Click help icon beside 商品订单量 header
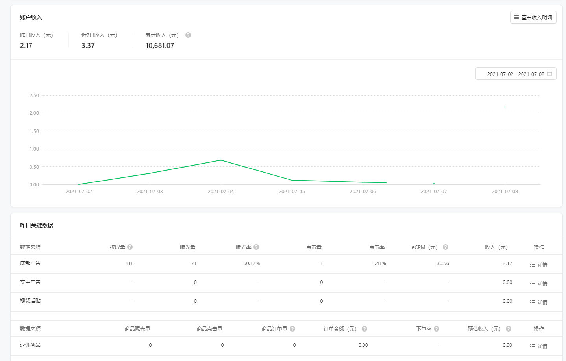 [292, 329]
